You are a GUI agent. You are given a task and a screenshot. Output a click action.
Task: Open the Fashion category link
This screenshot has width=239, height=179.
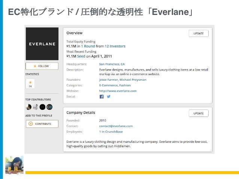125,85
